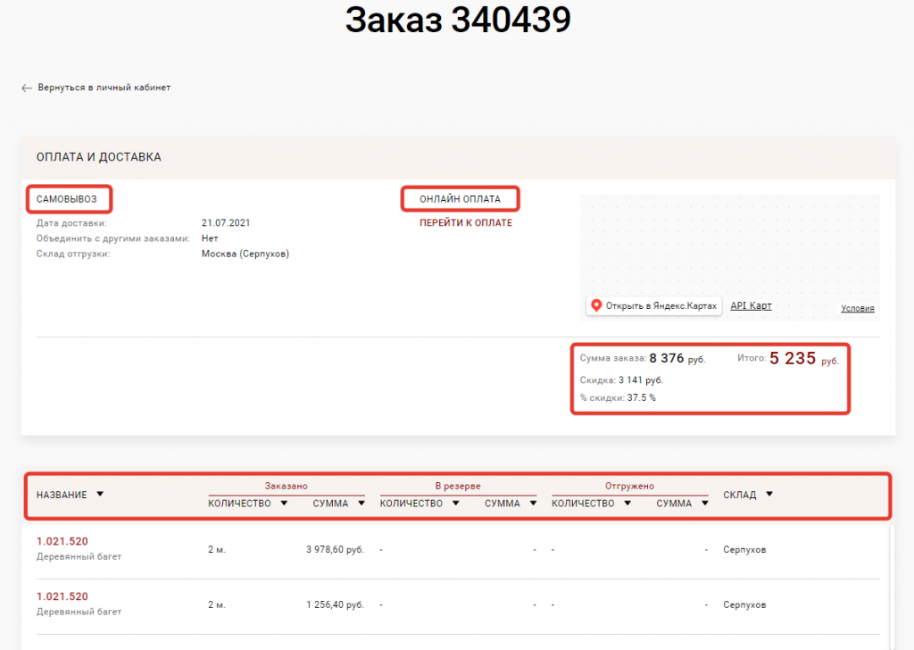Sort Отгружено Сумма column arrow
This screenshot has width=914, height=650.
pyautogui.click(x=705, y=504)
